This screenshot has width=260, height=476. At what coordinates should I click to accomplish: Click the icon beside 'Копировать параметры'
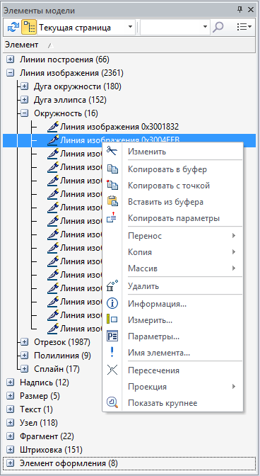point(112,217)
